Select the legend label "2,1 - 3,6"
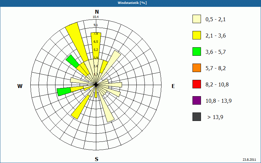This screenshot has height=163, width=261. pyautogui.click(x=216, y=36)
